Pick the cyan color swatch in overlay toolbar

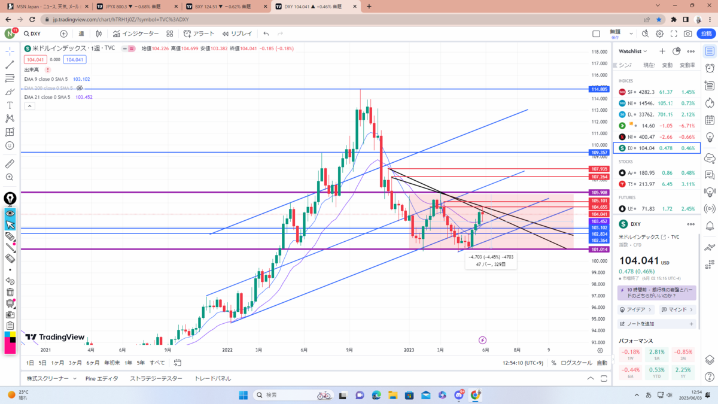click(x=7, y=335)
